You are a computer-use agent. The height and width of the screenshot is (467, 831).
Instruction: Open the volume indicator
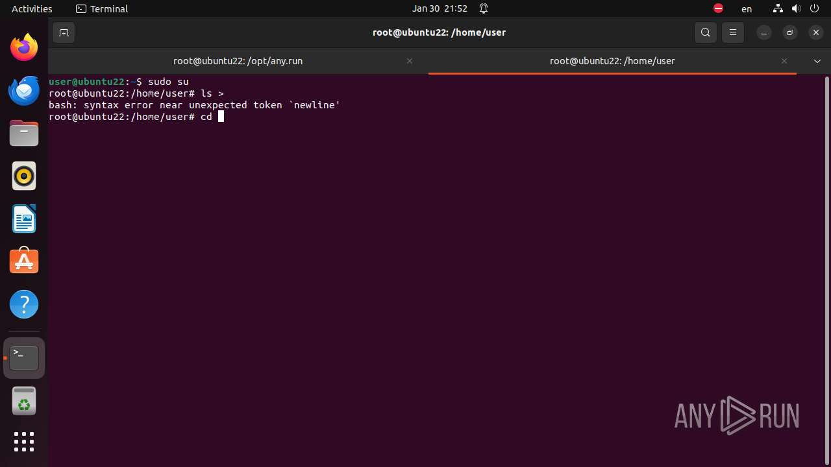pos(797,9)
